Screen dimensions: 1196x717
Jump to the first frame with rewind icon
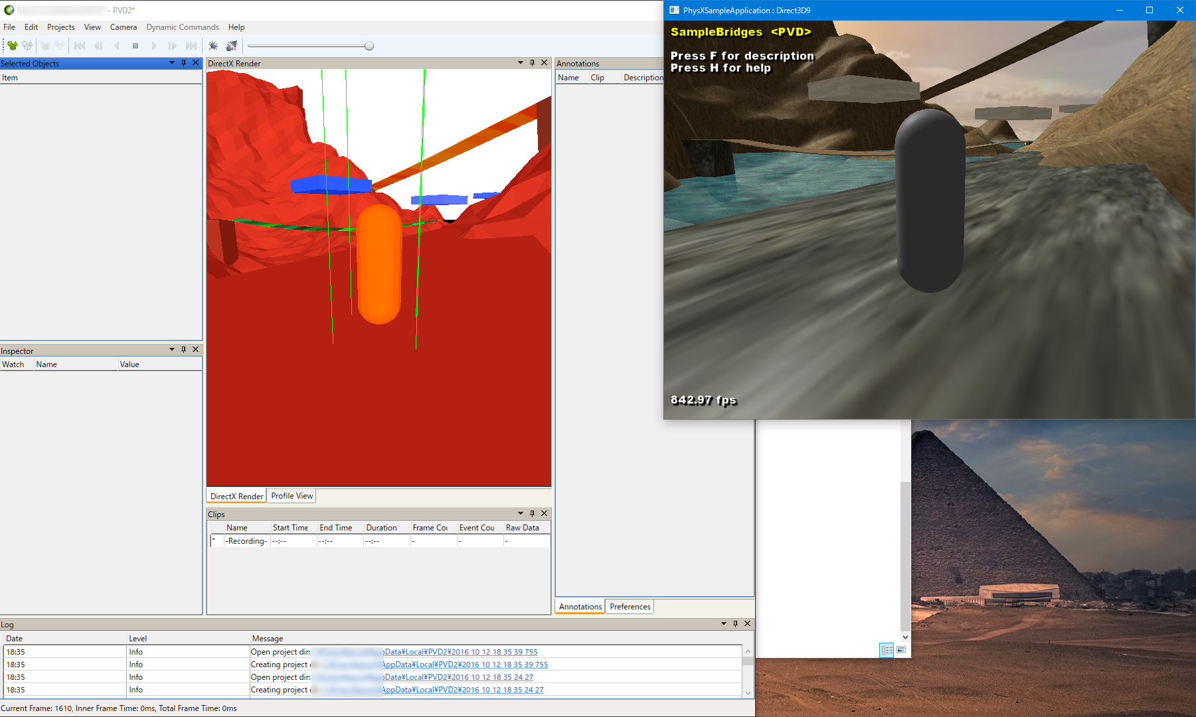[x=79, y=45]
